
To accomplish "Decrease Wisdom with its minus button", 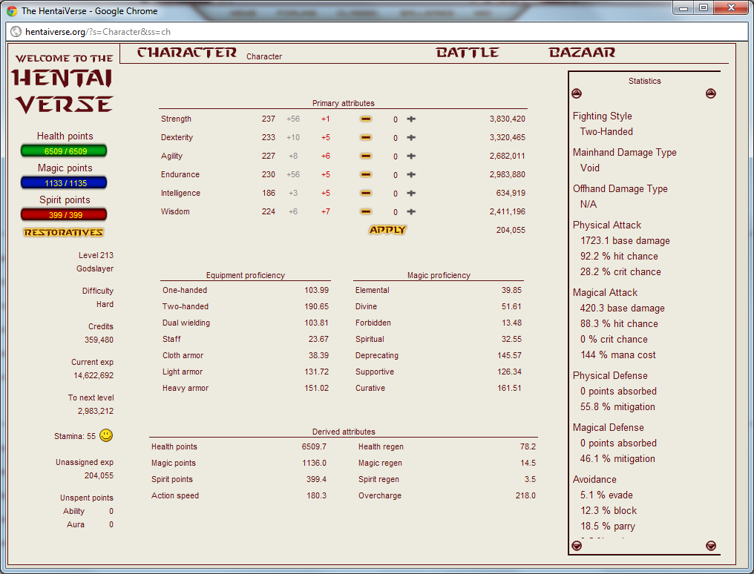I will click(x=366, y=211).
